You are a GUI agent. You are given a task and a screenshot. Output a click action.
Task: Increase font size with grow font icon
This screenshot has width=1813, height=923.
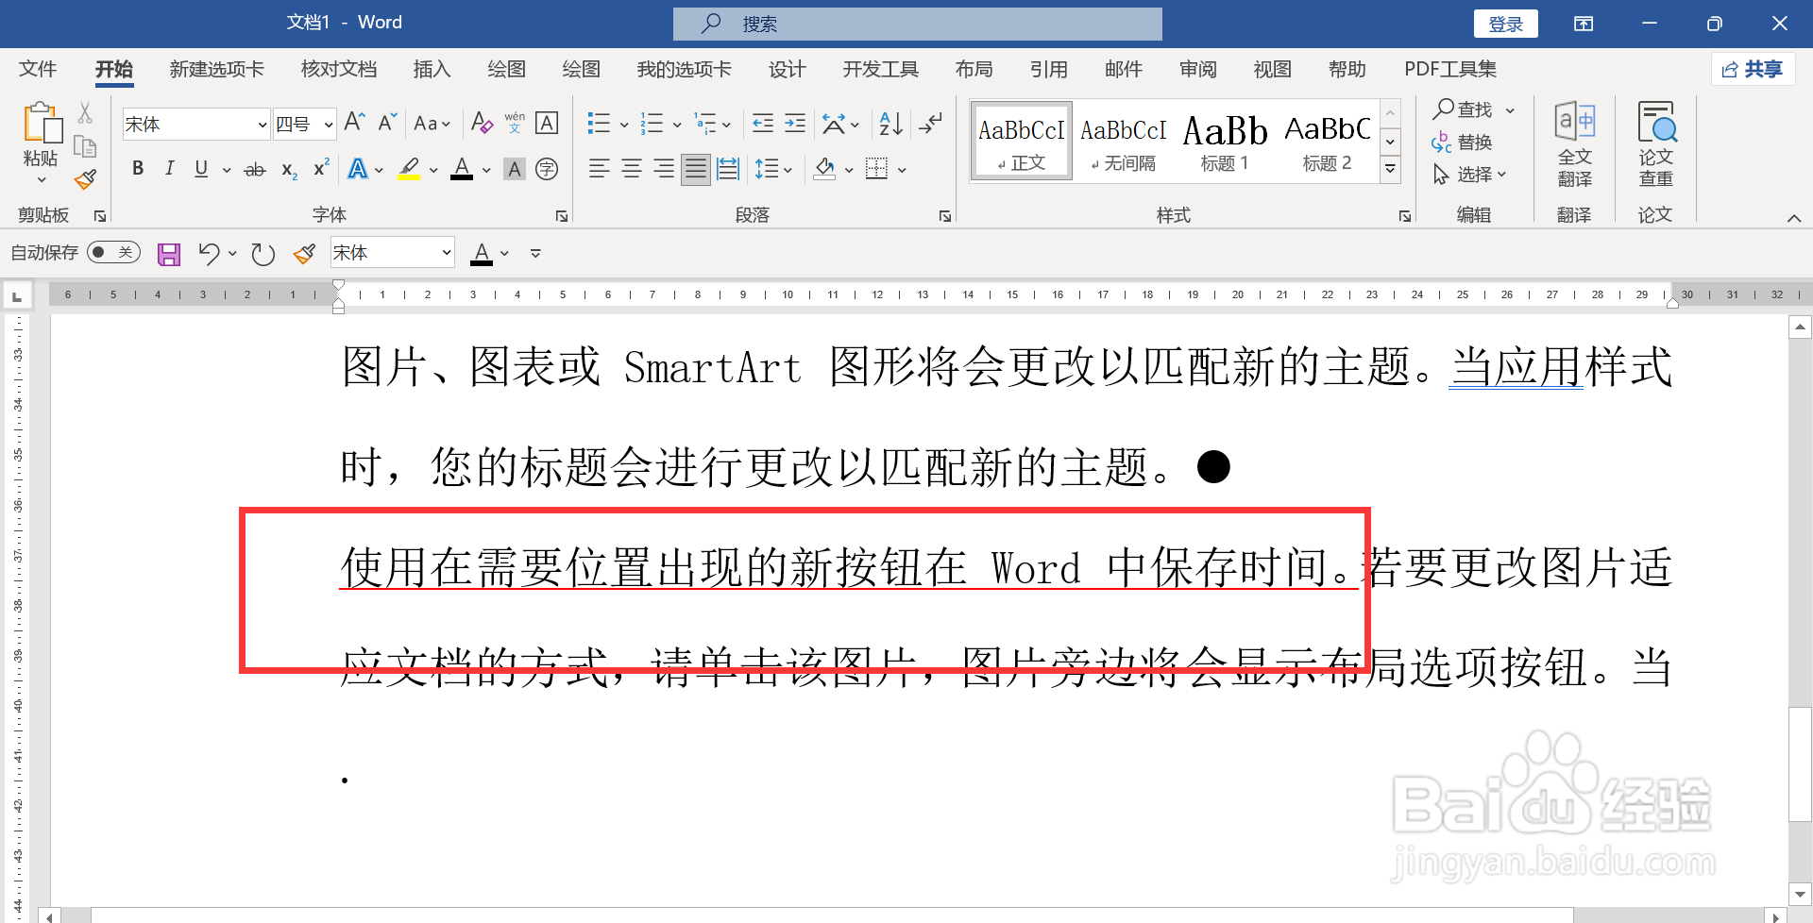coord(354,123)
